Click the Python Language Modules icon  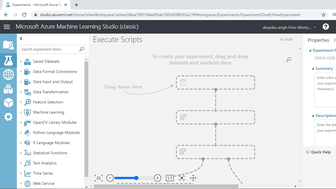coord(27,133)
